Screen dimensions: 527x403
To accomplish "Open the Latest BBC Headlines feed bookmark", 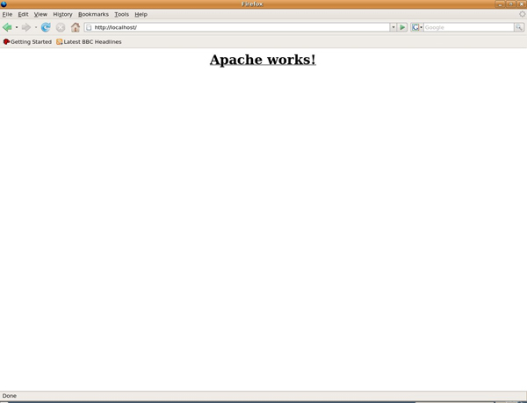I will coord(89,41).
